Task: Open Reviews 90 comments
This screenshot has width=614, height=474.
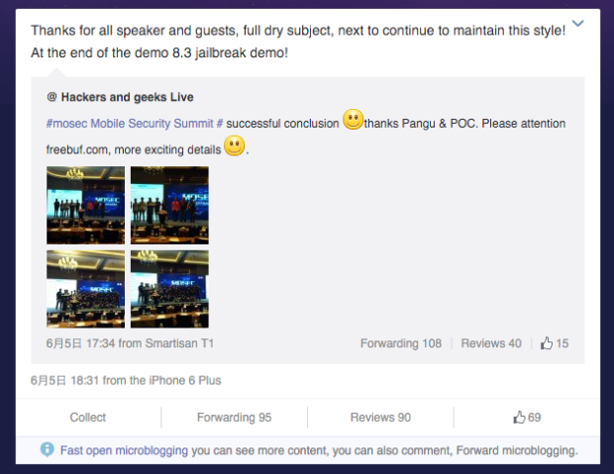Action: click(x=380, y=418)
